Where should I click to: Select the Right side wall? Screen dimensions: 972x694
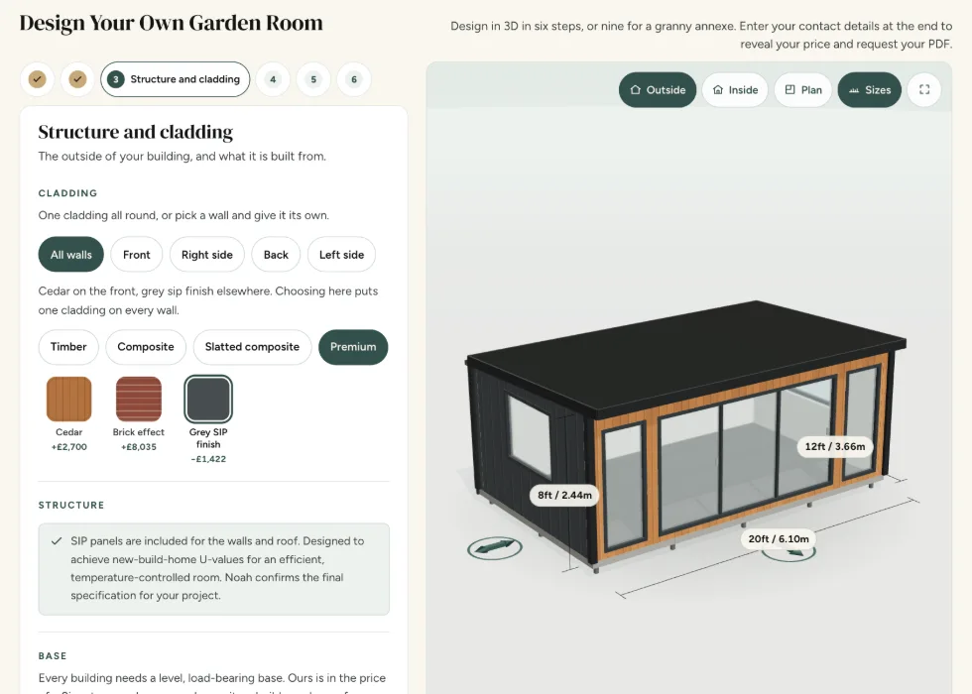click(207, 255)
